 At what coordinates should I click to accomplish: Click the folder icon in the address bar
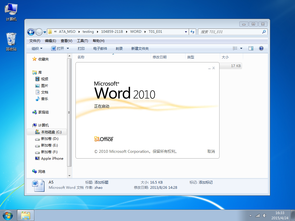(50, 32)
